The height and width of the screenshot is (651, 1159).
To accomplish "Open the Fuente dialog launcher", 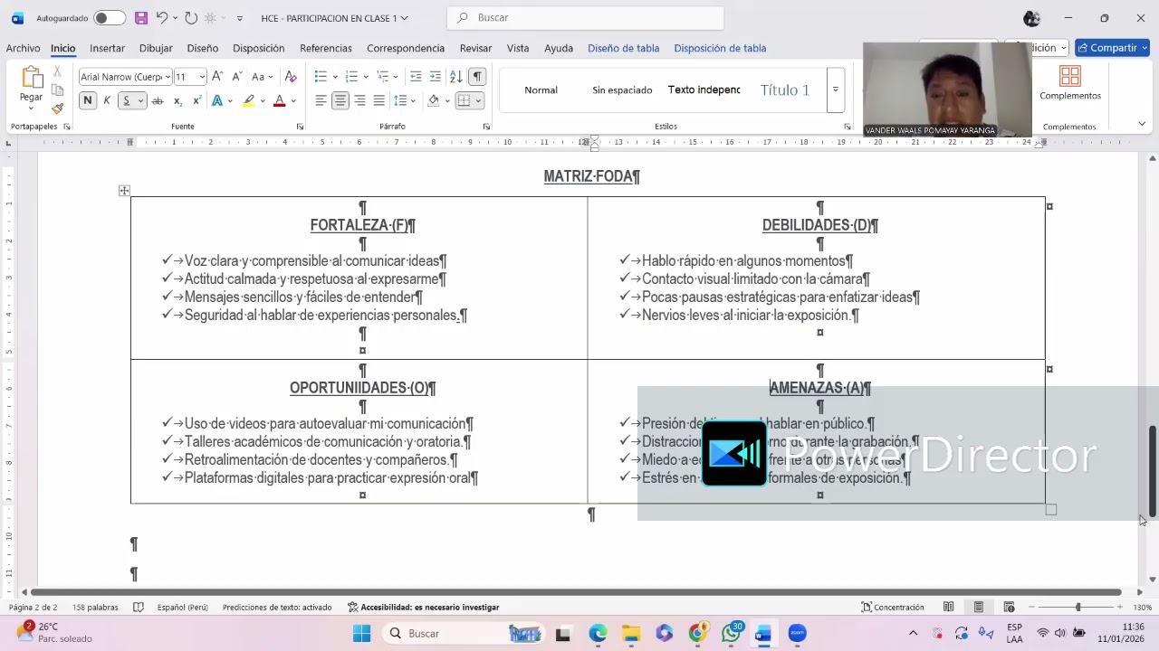I will (x=300, y=127).
